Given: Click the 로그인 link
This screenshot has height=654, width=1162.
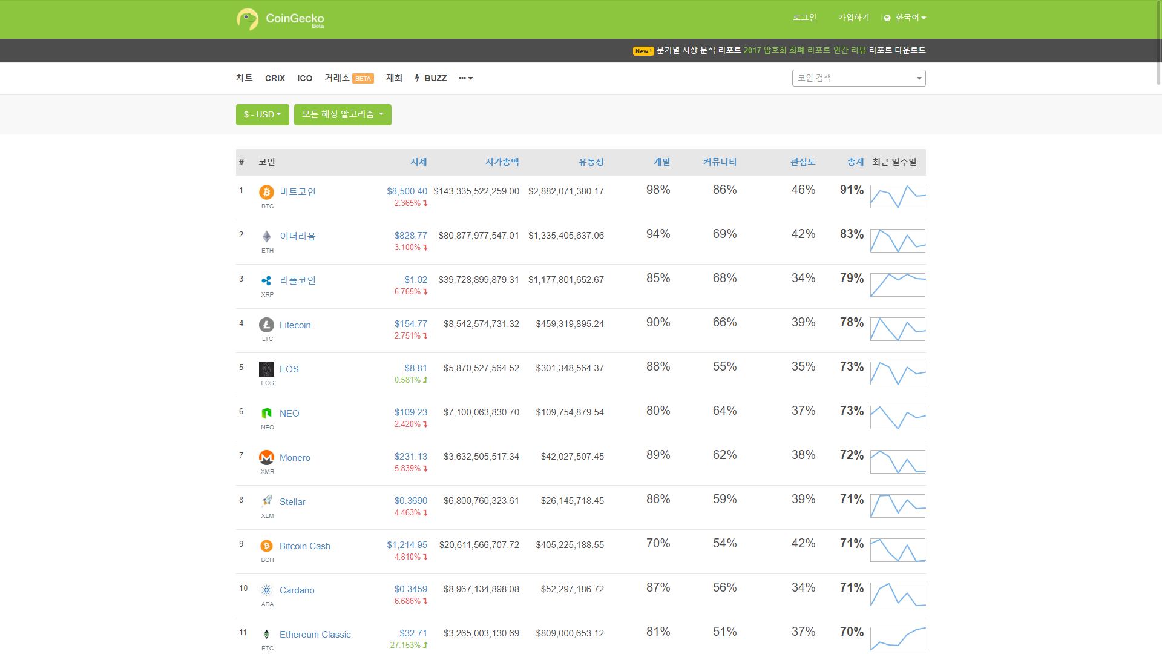Looking at the screenshot, I should click(804, 18).
